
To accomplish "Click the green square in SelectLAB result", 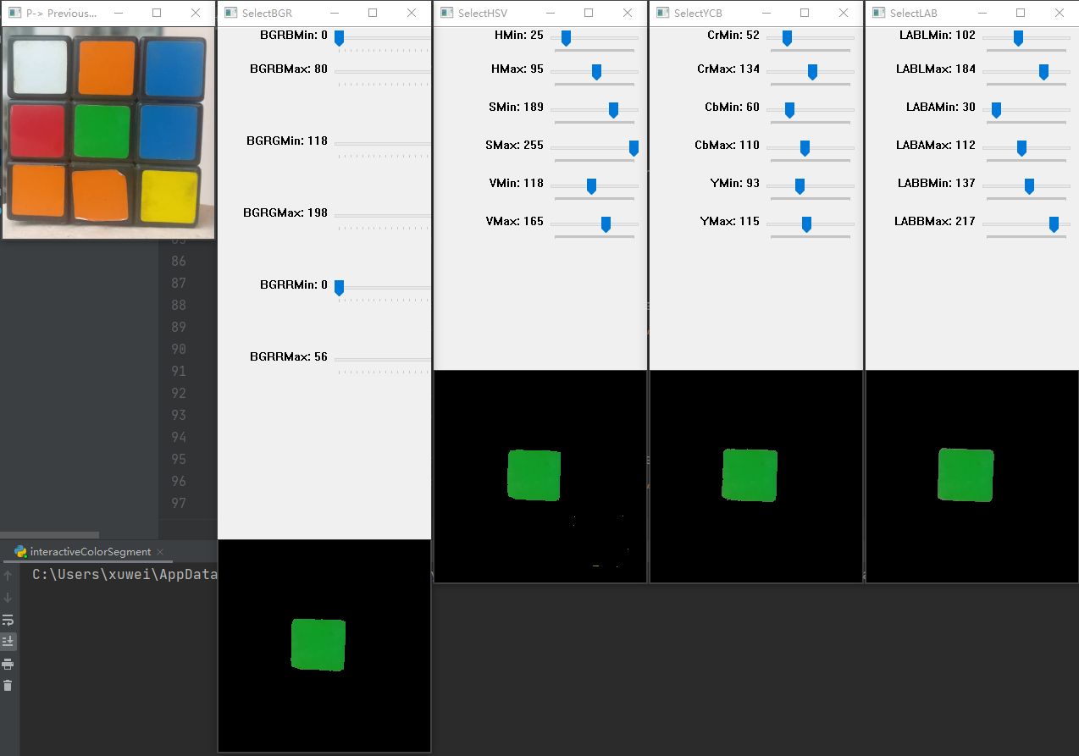I will (966, 475).
